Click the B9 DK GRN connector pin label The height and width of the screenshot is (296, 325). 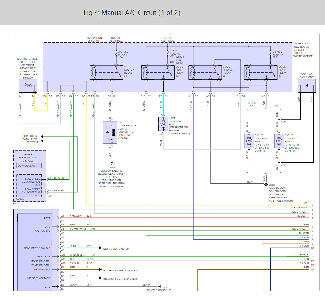[56, 178]
